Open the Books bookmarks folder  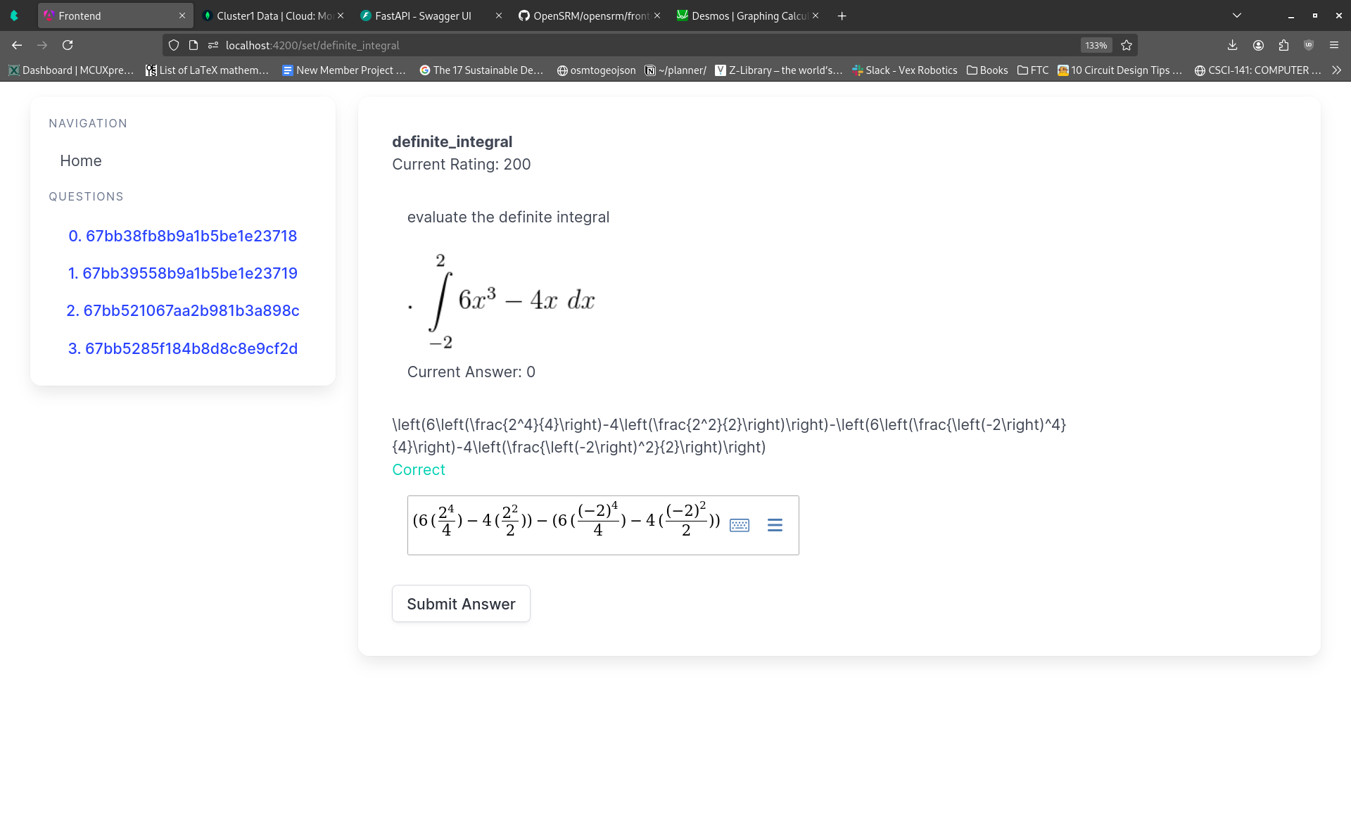(987, 70)
